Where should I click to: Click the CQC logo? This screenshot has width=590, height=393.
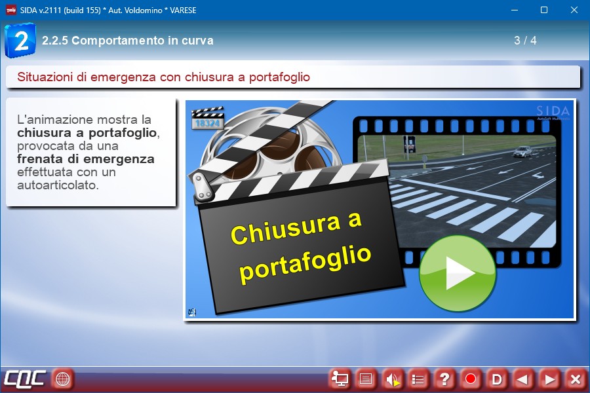25,379
